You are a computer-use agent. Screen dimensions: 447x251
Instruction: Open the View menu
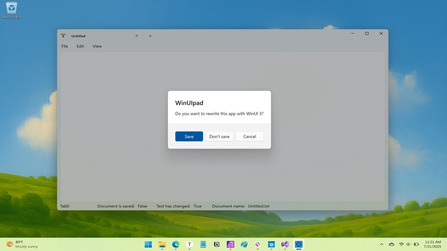pos(97,46)
